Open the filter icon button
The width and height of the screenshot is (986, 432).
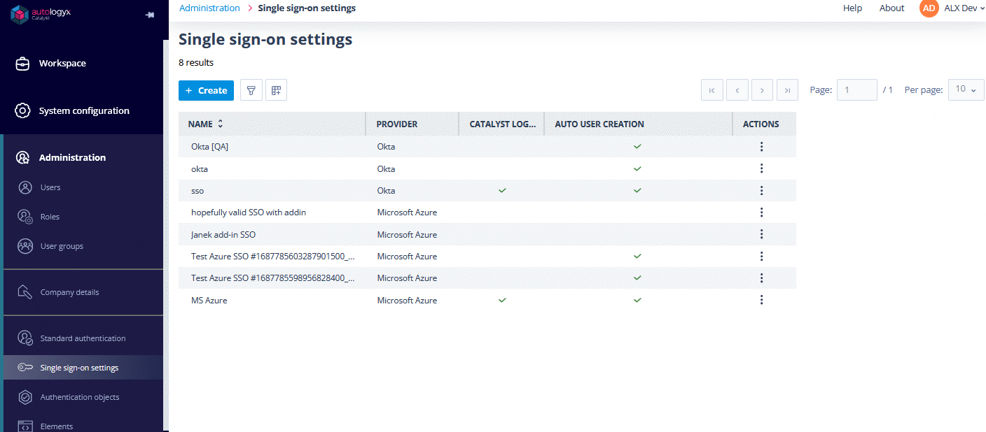251,90
